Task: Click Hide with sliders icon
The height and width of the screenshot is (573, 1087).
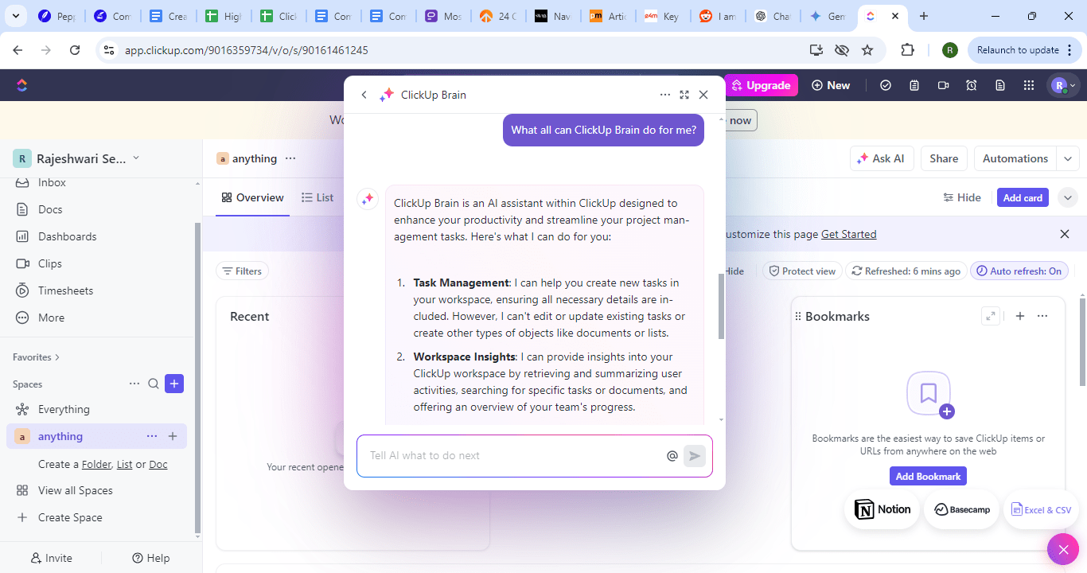Action: pos(962,197)
